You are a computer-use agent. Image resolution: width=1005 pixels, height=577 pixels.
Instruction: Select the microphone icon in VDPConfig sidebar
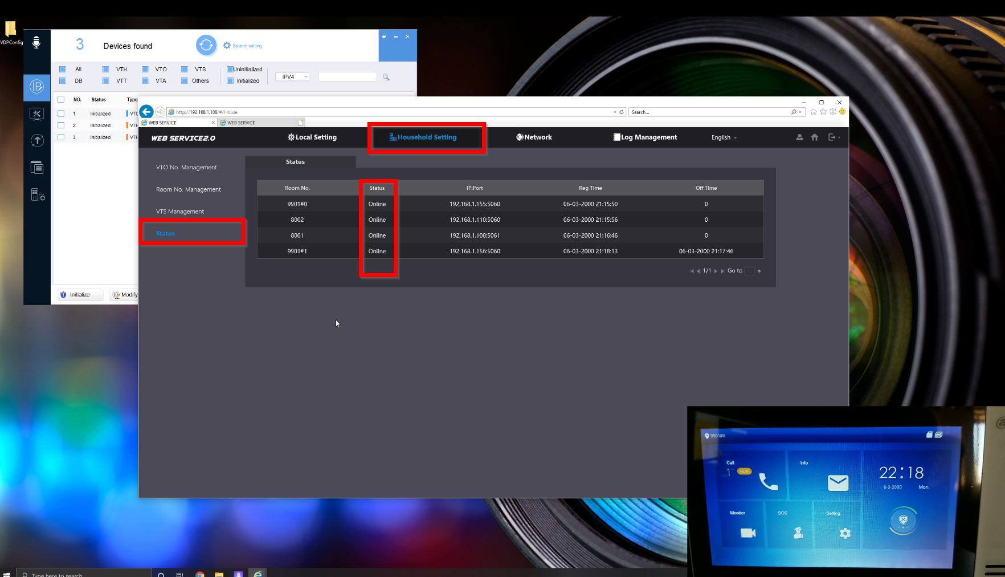[36, 43]
